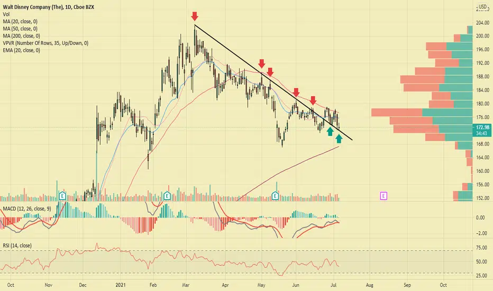Image resolution: width=493 pixels, height=291 pixels.
Task: Click the 184.00 price axis label
Action: 482,90
